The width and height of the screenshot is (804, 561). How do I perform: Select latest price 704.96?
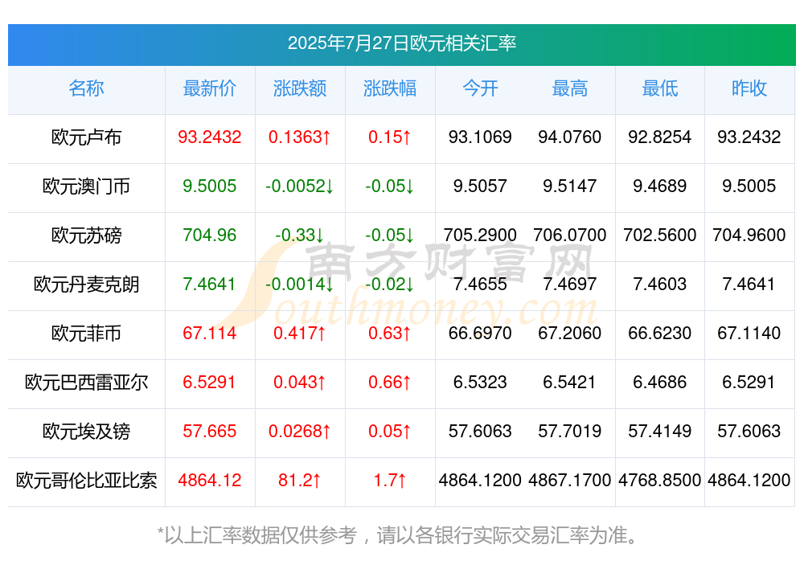click(210, 235)
